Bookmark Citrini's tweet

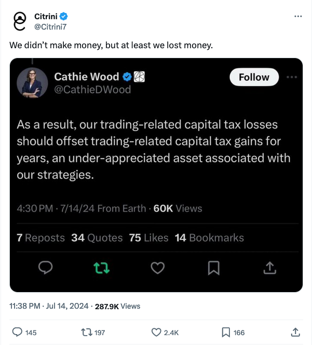point(226,332)
